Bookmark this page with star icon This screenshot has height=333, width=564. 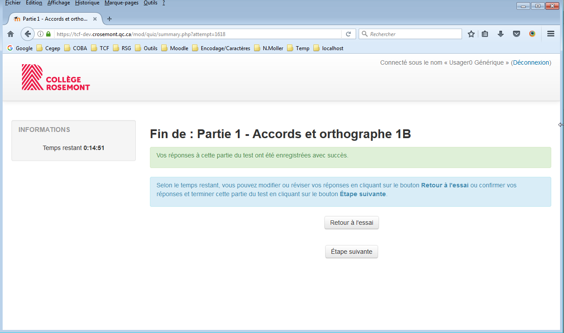471,34
